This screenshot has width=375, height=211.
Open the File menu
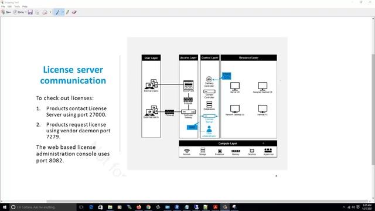[3, 6]
